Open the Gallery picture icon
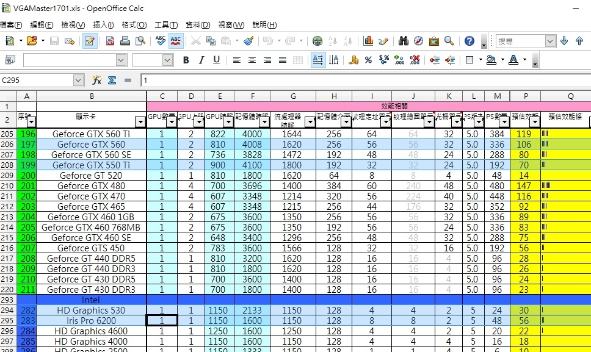Viewport: 591px width, 352px height. (434, 41)
